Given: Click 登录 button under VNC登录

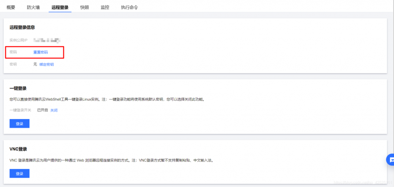Looking at the screenshot, I should [20, 174].
